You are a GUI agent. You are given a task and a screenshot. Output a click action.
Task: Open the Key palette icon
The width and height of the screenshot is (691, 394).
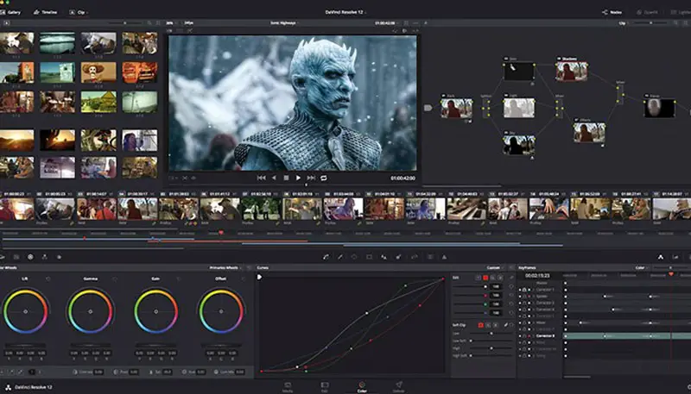tap(398, 257)
